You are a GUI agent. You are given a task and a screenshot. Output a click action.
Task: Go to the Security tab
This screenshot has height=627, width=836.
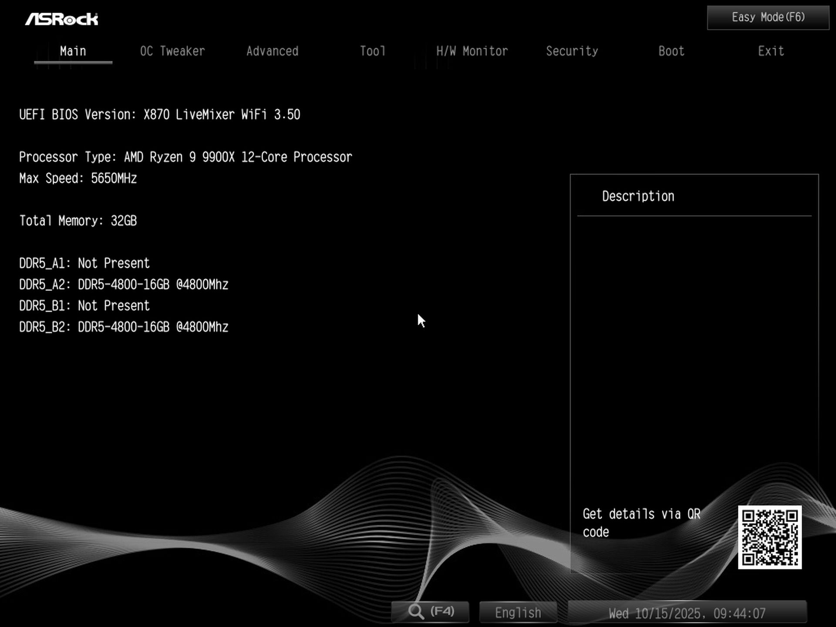pos(572,51)
